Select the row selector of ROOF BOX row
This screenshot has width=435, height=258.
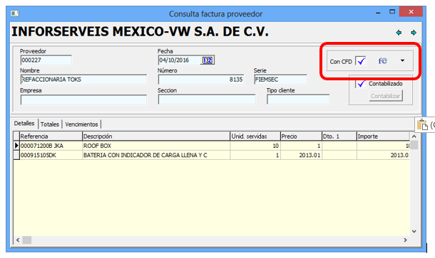click(x=16, y=146)
